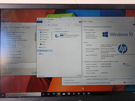Launch Microsoft Edge from the taskbar

[54, 94]
